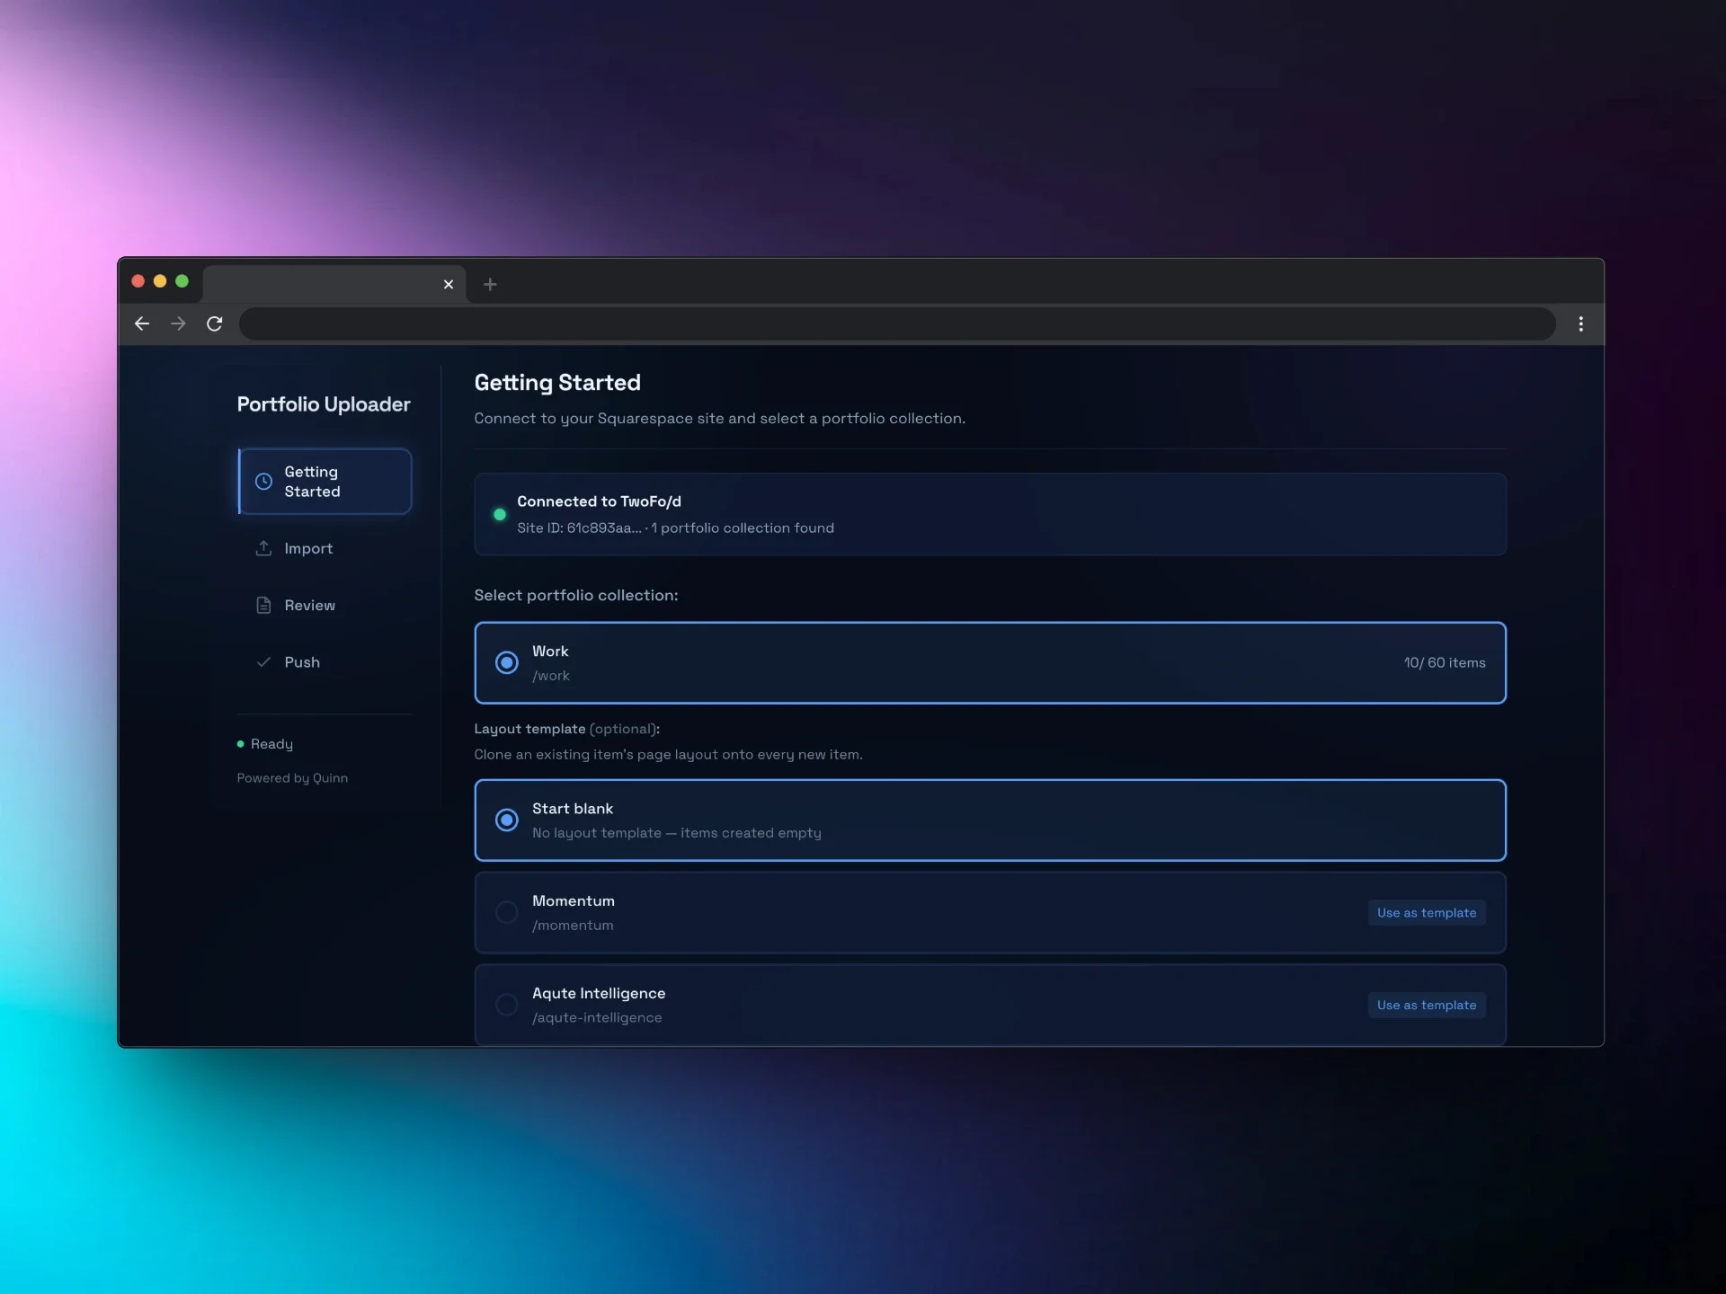This screenshot has width=1726, height=1294.
Task: Use Momentum as template button
Action: pos(1426,913)
